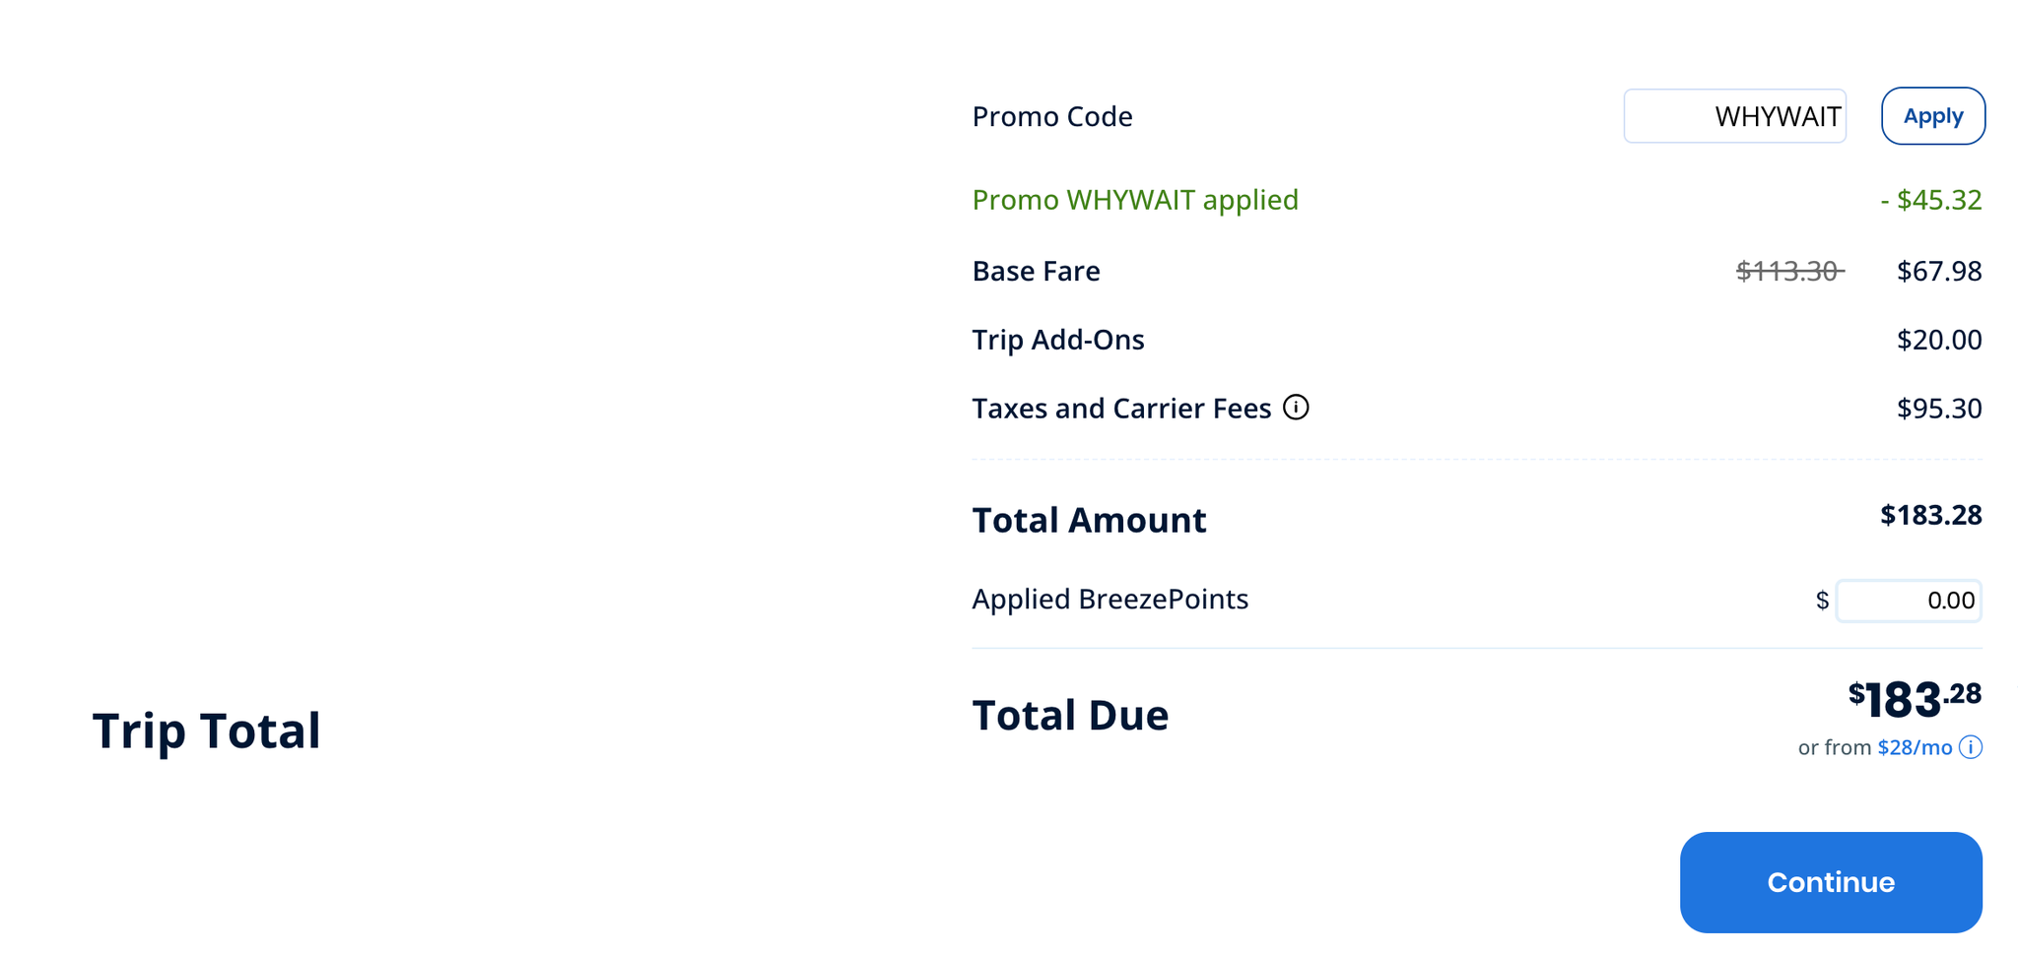Image resolution: width=2018 pixels, height=953 pixels.
Task: Click the Total Amount $183.28 value
Action: [1930, 515]
